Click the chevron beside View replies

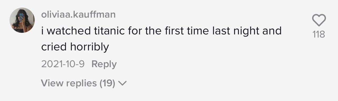(x=123, y=84)
